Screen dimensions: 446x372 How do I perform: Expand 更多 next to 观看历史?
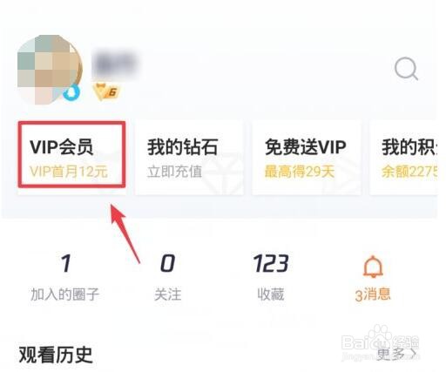(396, 354)
